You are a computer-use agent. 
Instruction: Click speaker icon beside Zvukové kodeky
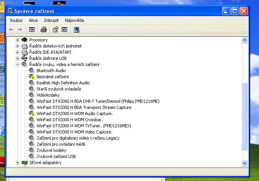(x=31, y=150)
